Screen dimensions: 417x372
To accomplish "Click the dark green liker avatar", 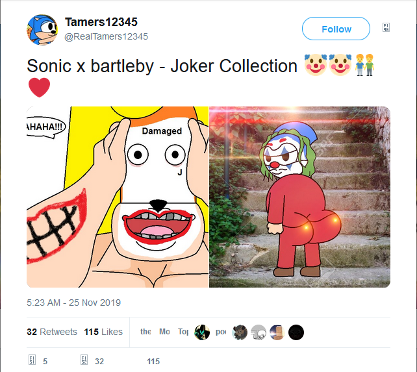I will [x=202, y=332].
